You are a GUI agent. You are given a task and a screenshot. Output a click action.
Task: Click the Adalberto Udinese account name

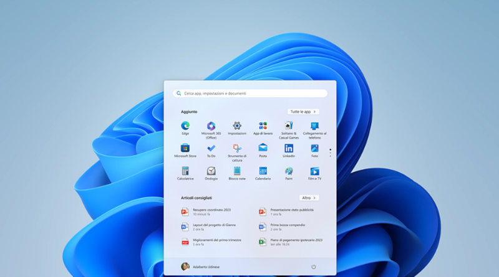[x=206, y=267]
